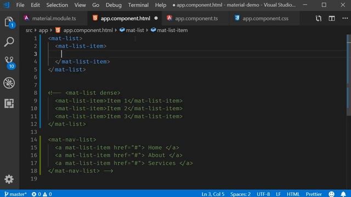This screenshot has height=197, width=351.
Task: Click the closing mat-list-item tag on line 4
Action: [x=82, y=62]
